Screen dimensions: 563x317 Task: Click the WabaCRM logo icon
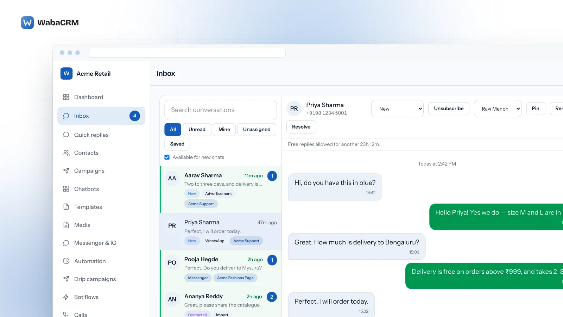pyautogui.click(x=27, y=23)
